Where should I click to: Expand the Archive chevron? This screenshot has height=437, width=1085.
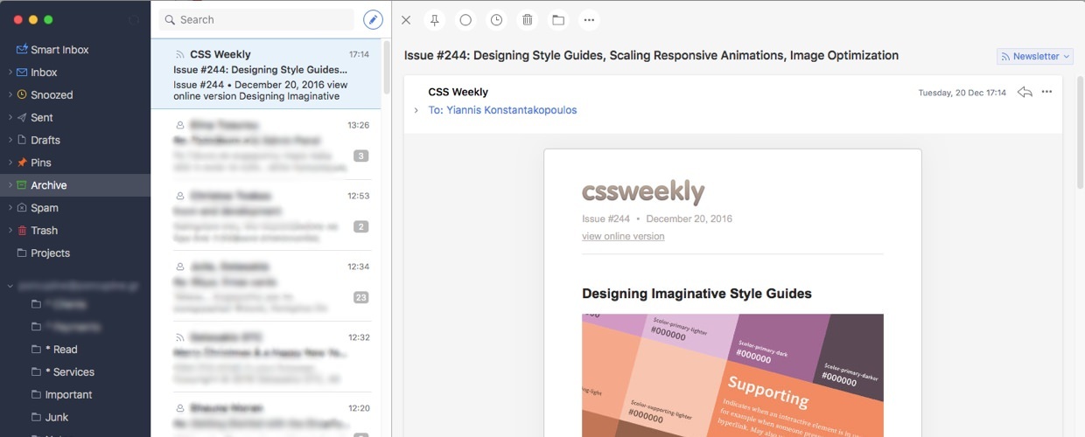click(10, 185)
